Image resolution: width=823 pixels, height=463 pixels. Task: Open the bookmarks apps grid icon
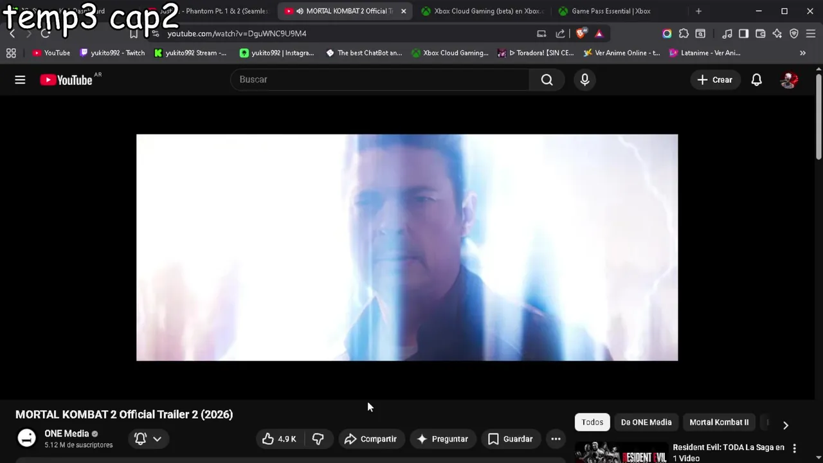pos(11,53)
